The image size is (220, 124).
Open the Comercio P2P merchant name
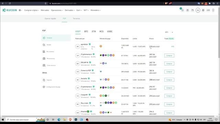tap(86, 70)
